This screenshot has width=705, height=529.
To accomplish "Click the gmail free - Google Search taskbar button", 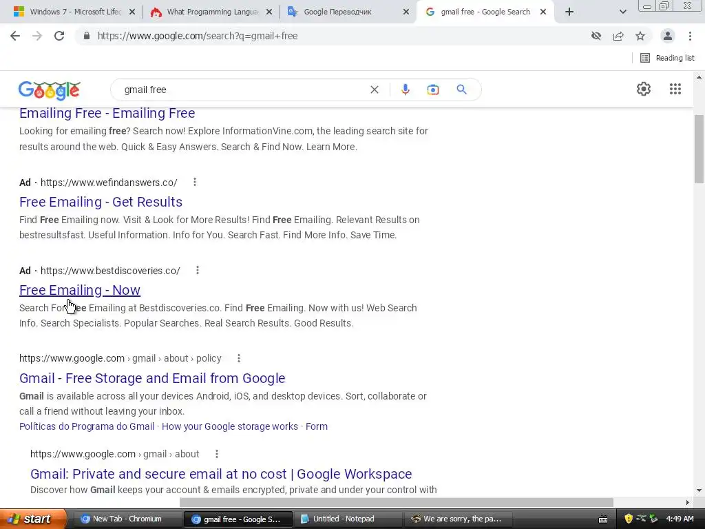I will click(238, 519).
